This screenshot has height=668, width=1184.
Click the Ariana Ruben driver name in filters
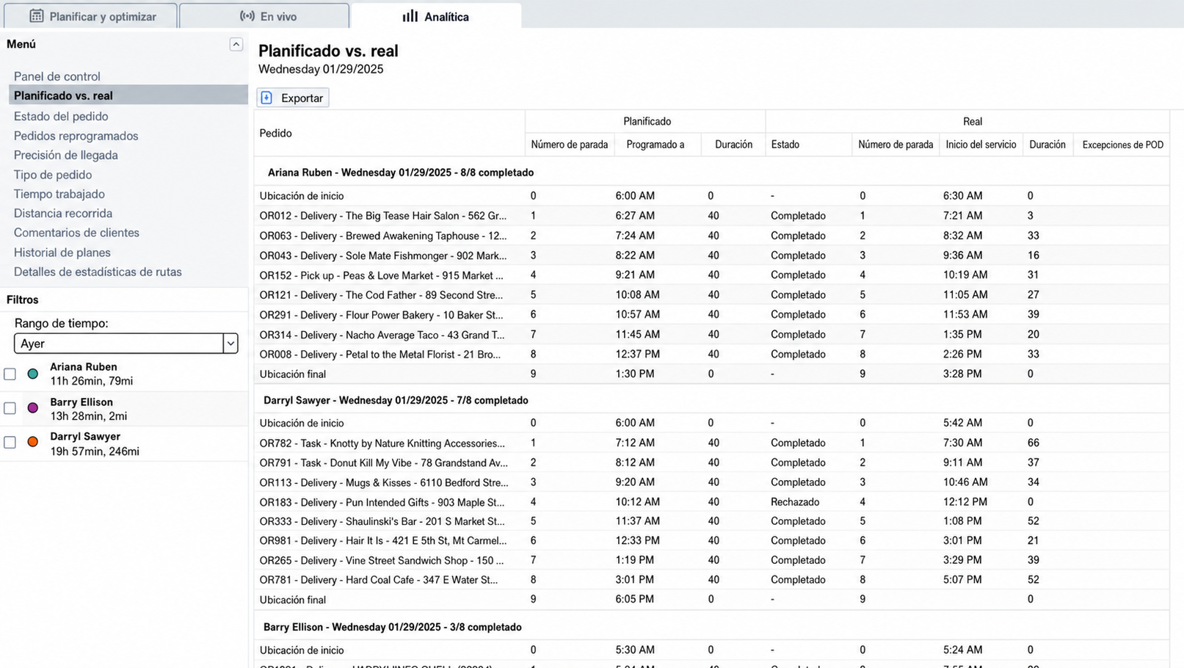click(84, 367)
